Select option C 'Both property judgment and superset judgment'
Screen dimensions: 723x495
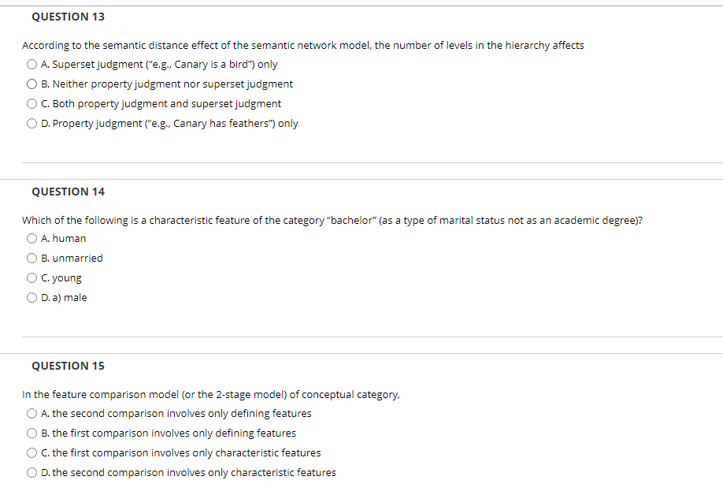pyautogui.click(x=32, y=103)
